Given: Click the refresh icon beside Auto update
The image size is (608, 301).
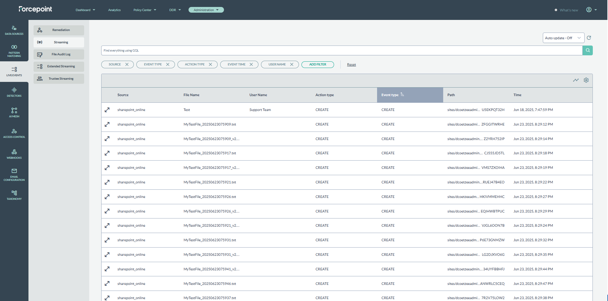Looking at the screenshot, I should 589,38.
